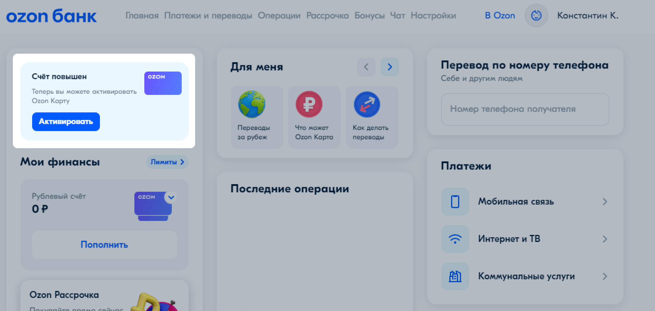Click the Рублевый счёт label
Viewport: 655px width, 311px height.
point(59,196)
